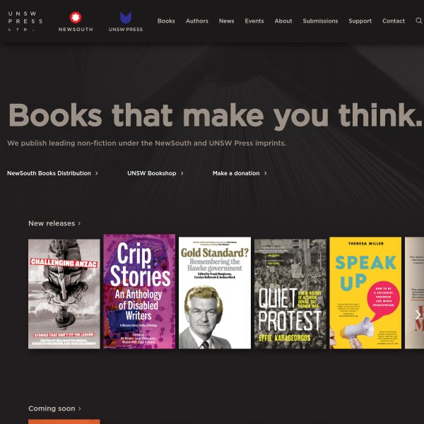Follow the NewSouth Books Distribution link
The height and width of the screenshot is (424, 424).
(52, 173)
